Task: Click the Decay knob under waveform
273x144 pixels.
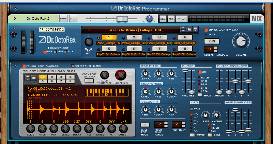Action: coord(77,129)
